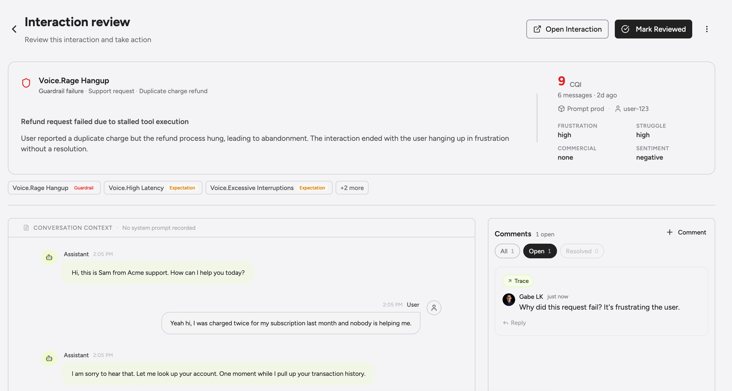Click the red shield guardrail icon
The width and height of the screenshot is (732, 391).
point(26,83)
